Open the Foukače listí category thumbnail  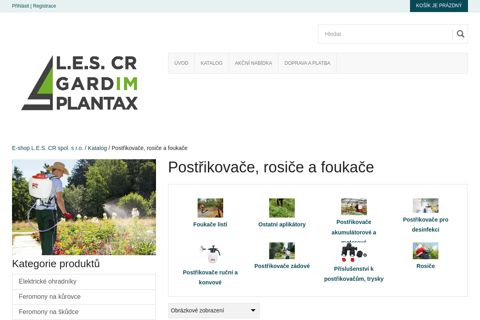point(210,208)
